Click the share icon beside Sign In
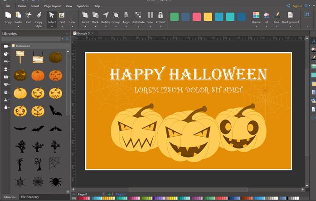This screenshot has height=201, width=316. [288, 6]
